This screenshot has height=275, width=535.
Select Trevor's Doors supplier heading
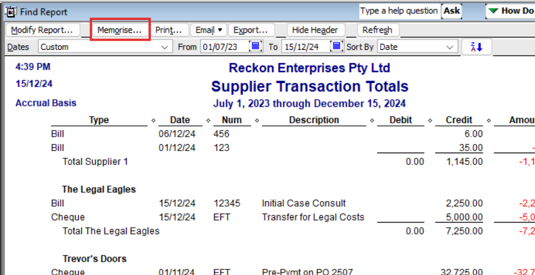click(x=95, y=259)
